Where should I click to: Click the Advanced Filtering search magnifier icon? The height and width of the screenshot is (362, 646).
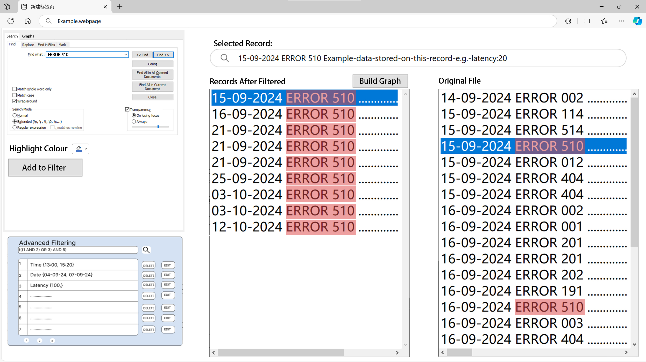pos(146,250)
